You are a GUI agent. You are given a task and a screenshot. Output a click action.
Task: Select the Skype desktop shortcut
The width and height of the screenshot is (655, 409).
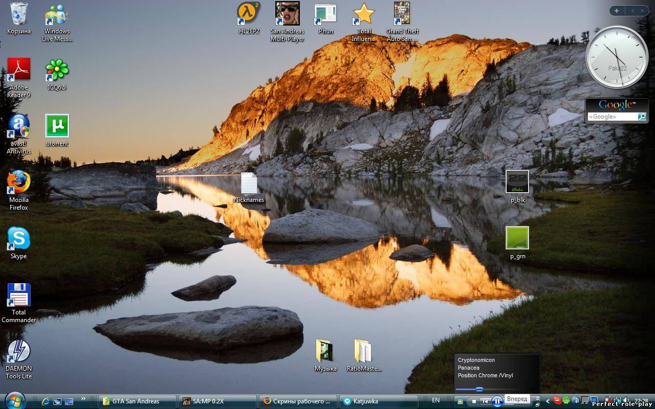[18, 243]
